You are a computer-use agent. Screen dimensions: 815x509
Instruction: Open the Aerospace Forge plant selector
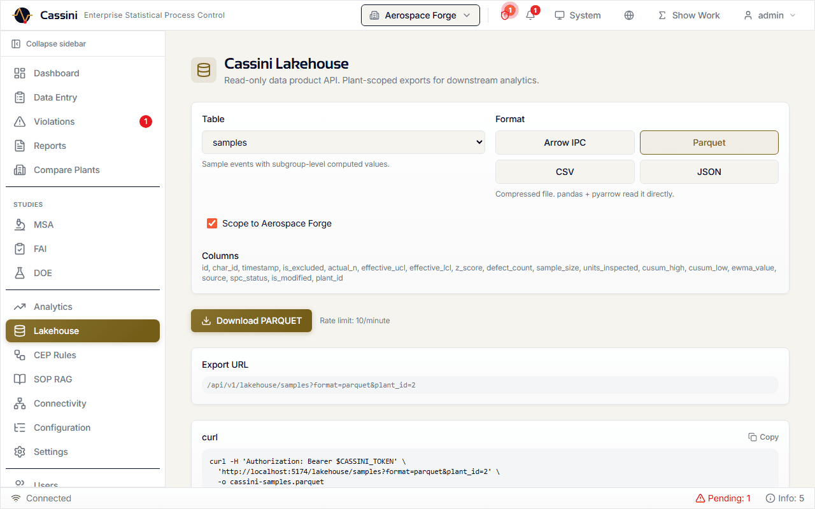(x=420, y=15)
